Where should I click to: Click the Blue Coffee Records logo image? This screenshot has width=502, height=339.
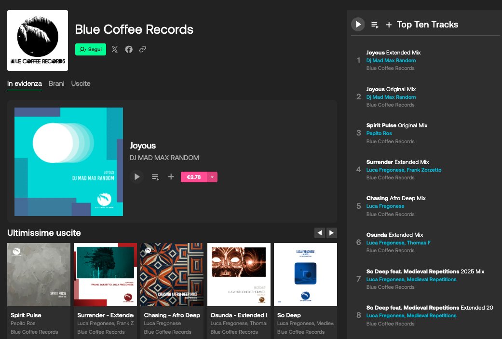point(38,41)
